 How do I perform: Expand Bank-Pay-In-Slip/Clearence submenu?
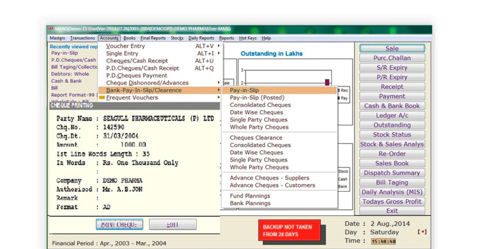(161, 90)
